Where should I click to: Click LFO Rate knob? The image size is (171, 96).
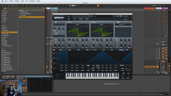pyautogui.click(x=103, y=68)
